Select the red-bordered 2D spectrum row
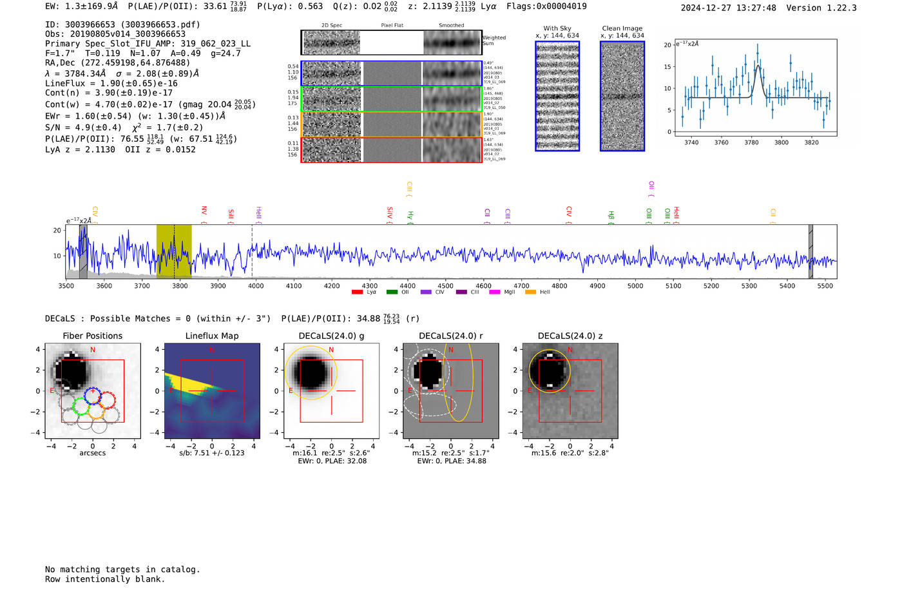The height and width of the screenshot is (614, 902). (x=391, y=149)
